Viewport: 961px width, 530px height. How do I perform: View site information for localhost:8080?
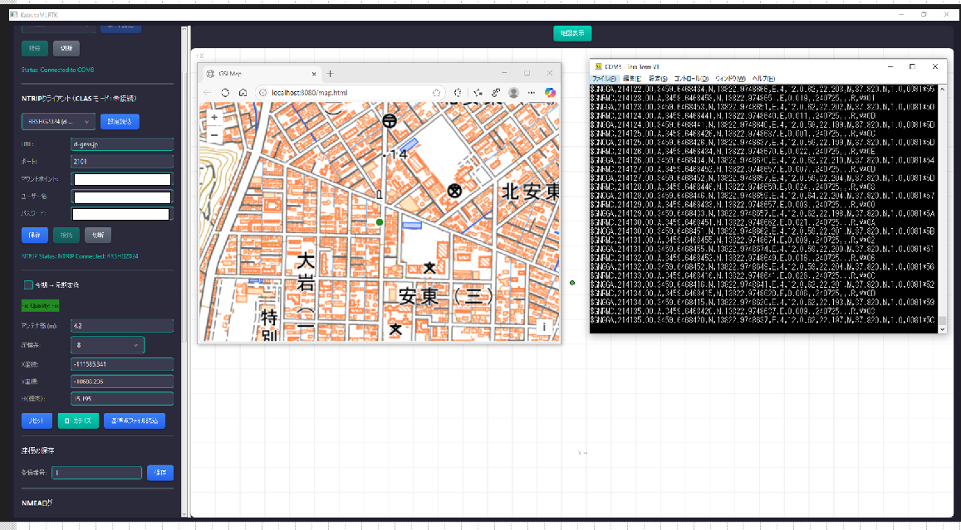tap(263, 93)
